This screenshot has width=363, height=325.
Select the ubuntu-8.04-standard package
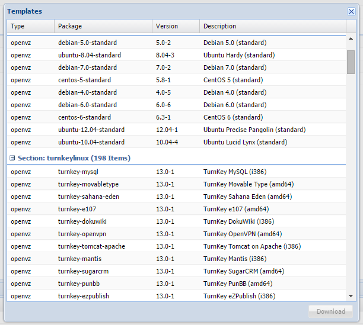tap(90, 55)
